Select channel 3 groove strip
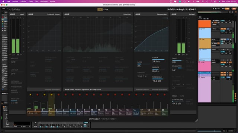 pos(44,112)
